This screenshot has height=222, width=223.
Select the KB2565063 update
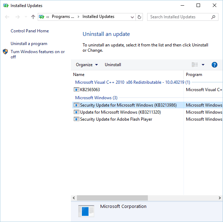tap(90, 90)
